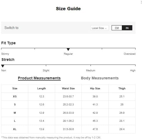Click the Skinny fit label
This screenshot has width=142, height=140.
pyautogui.click(x=5, y=54)
